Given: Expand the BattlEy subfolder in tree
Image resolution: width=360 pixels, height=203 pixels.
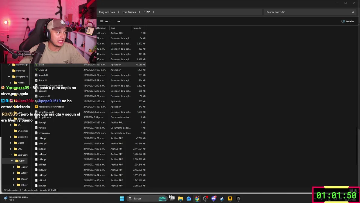Looking at the screenshot, I should (14, 173).
